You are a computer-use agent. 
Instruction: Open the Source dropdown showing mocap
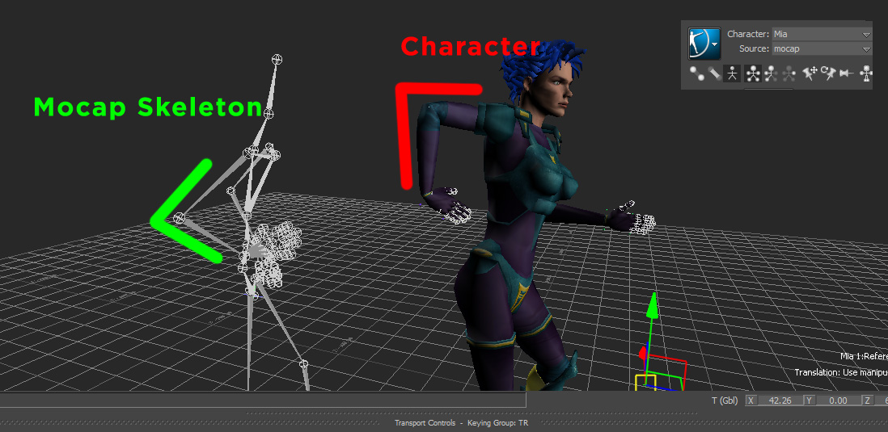pyautogui.click(x=822, y=48)
